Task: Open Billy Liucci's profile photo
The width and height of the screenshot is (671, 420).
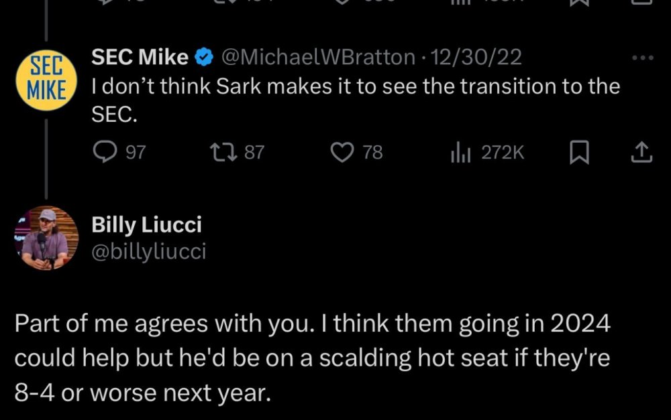Action: pyautogui.click(x=46, y=238)
